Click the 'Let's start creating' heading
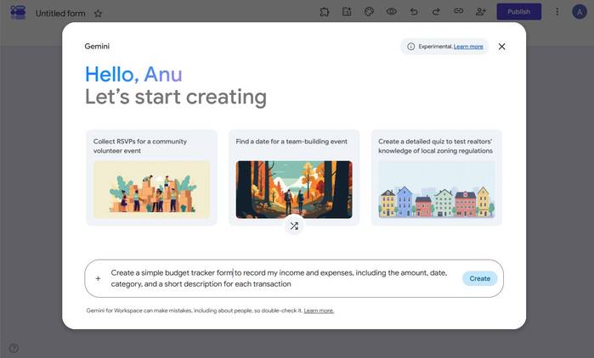 click(x=176, y=98)
